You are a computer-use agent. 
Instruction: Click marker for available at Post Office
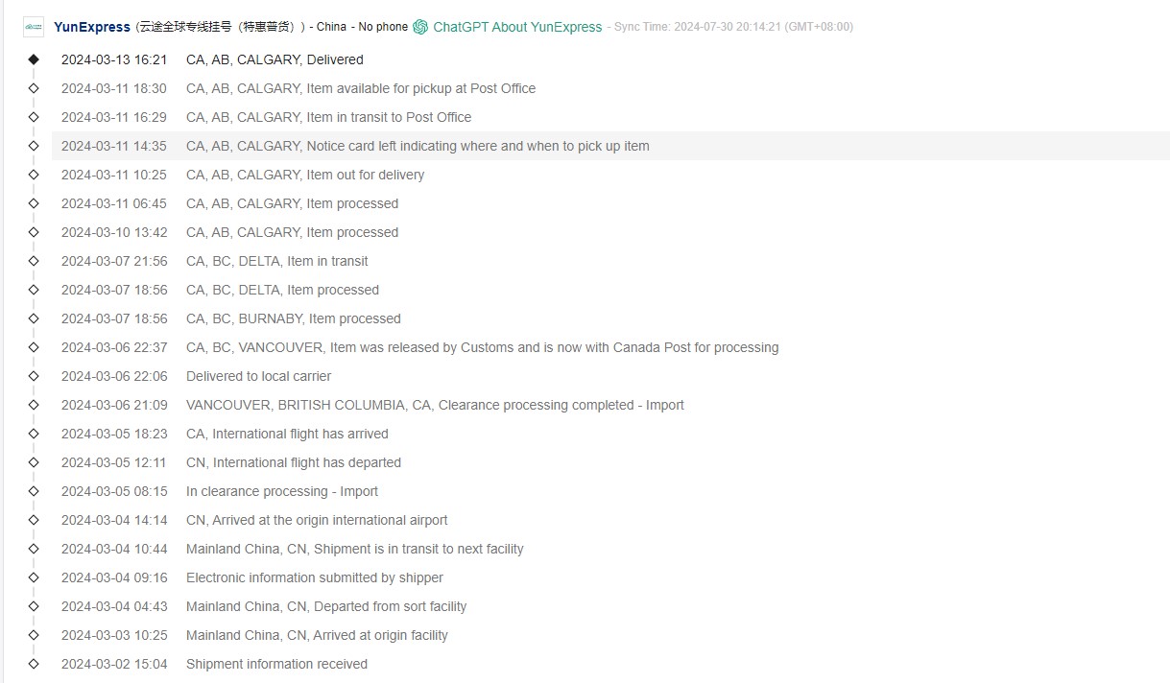tap(34, 88)
